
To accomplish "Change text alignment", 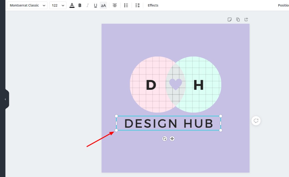I will [115, 5].
